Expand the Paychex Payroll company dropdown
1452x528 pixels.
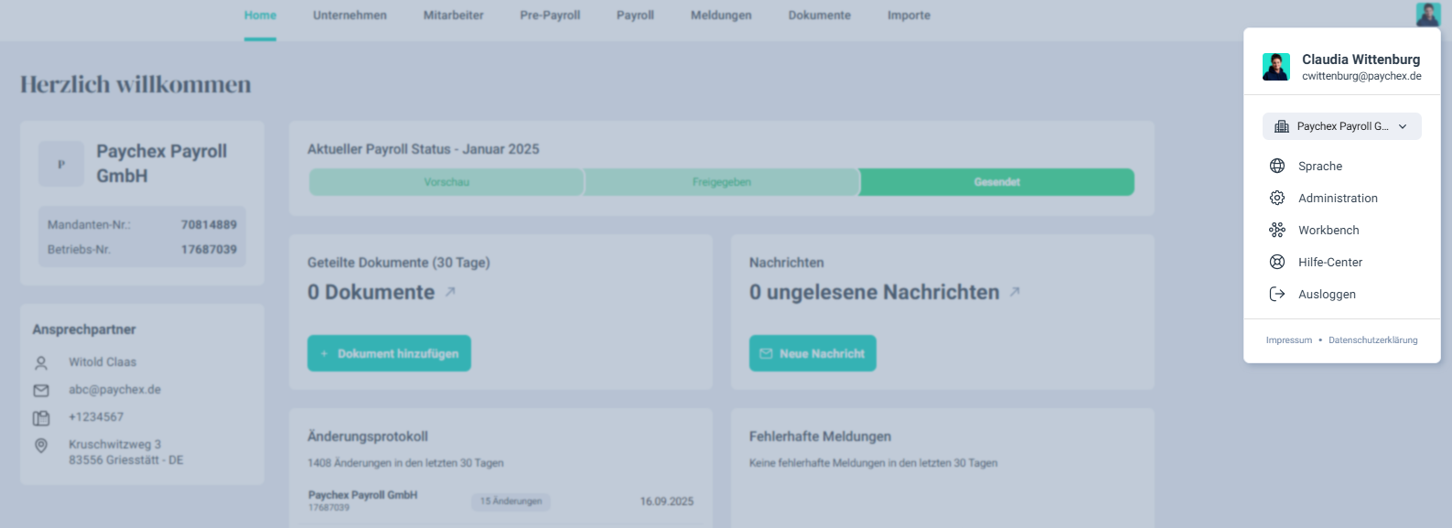click(1403, 126)
